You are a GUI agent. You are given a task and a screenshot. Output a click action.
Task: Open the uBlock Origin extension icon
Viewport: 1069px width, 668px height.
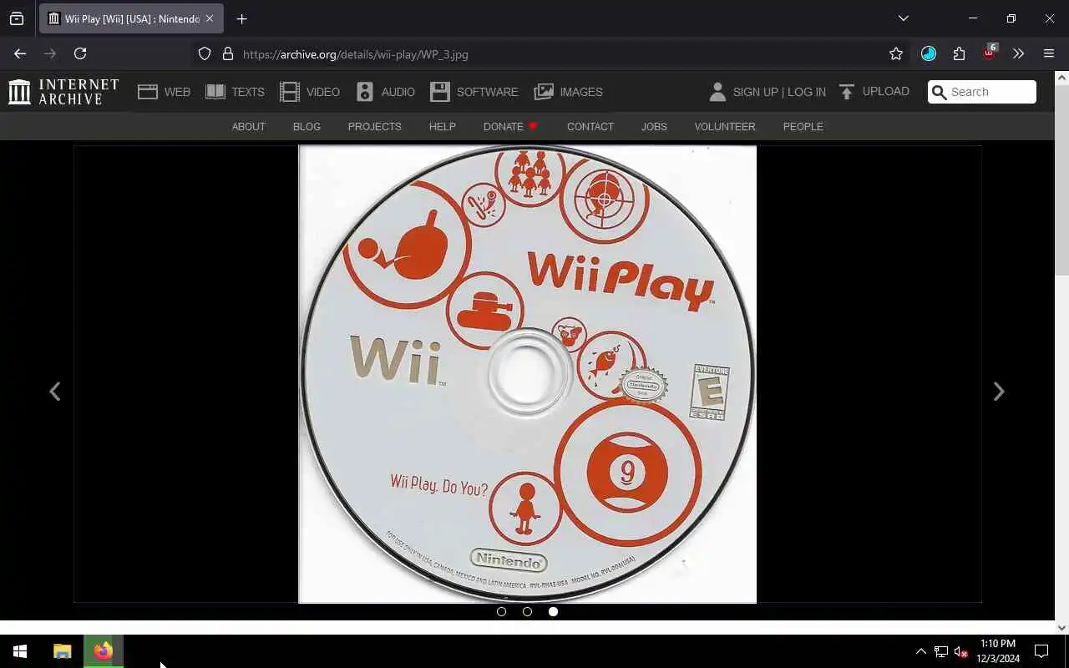(x=990, y=52)
